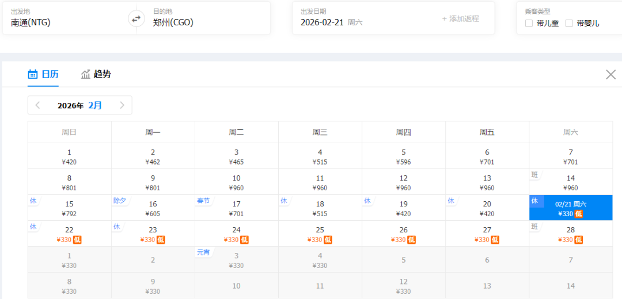
Task: Swap departure and destination cities
Action: point(136,19)
